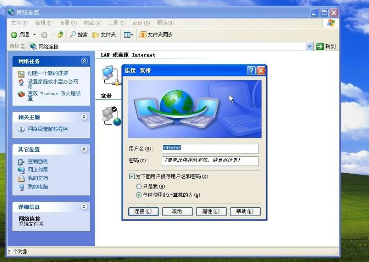Viewport: 369px width, 262px height.
Task: Open the back button history dropdown arrow
Action: tap(34, 34)
